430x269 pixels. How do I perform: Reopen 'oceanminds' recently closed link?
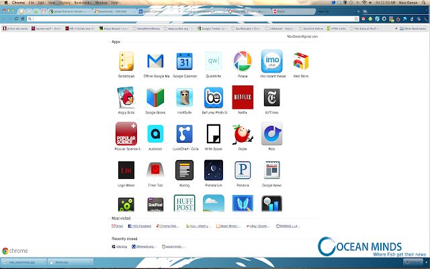(x=173, y=247)
